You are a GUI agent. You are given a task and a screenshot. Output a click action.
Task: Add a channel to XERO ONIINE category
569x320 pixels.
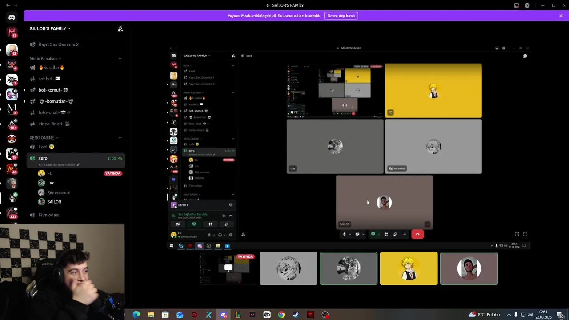pos(120,138)
